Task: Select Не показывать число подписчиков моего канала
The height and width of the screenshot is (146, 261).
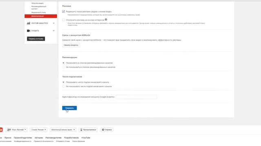Action: pyautogui.click(x=64, y=86)
